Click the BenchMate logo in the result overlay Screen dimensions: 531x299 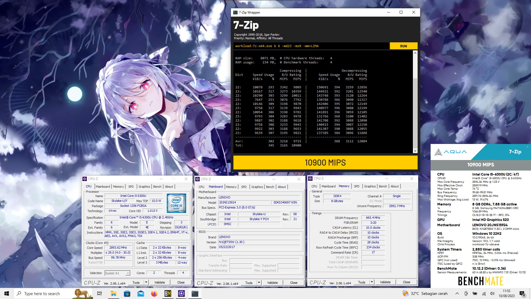click(481, 281)
